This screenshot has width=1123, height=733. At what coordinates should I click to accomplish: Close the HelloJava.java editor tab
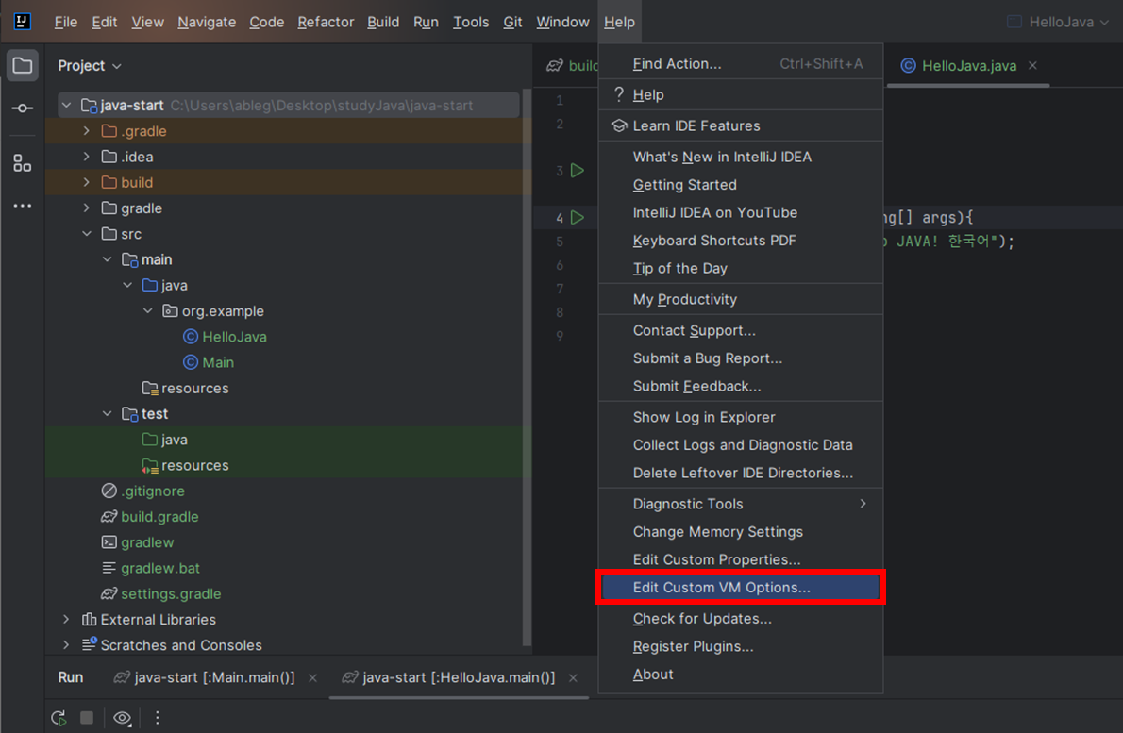(1032, 65)
